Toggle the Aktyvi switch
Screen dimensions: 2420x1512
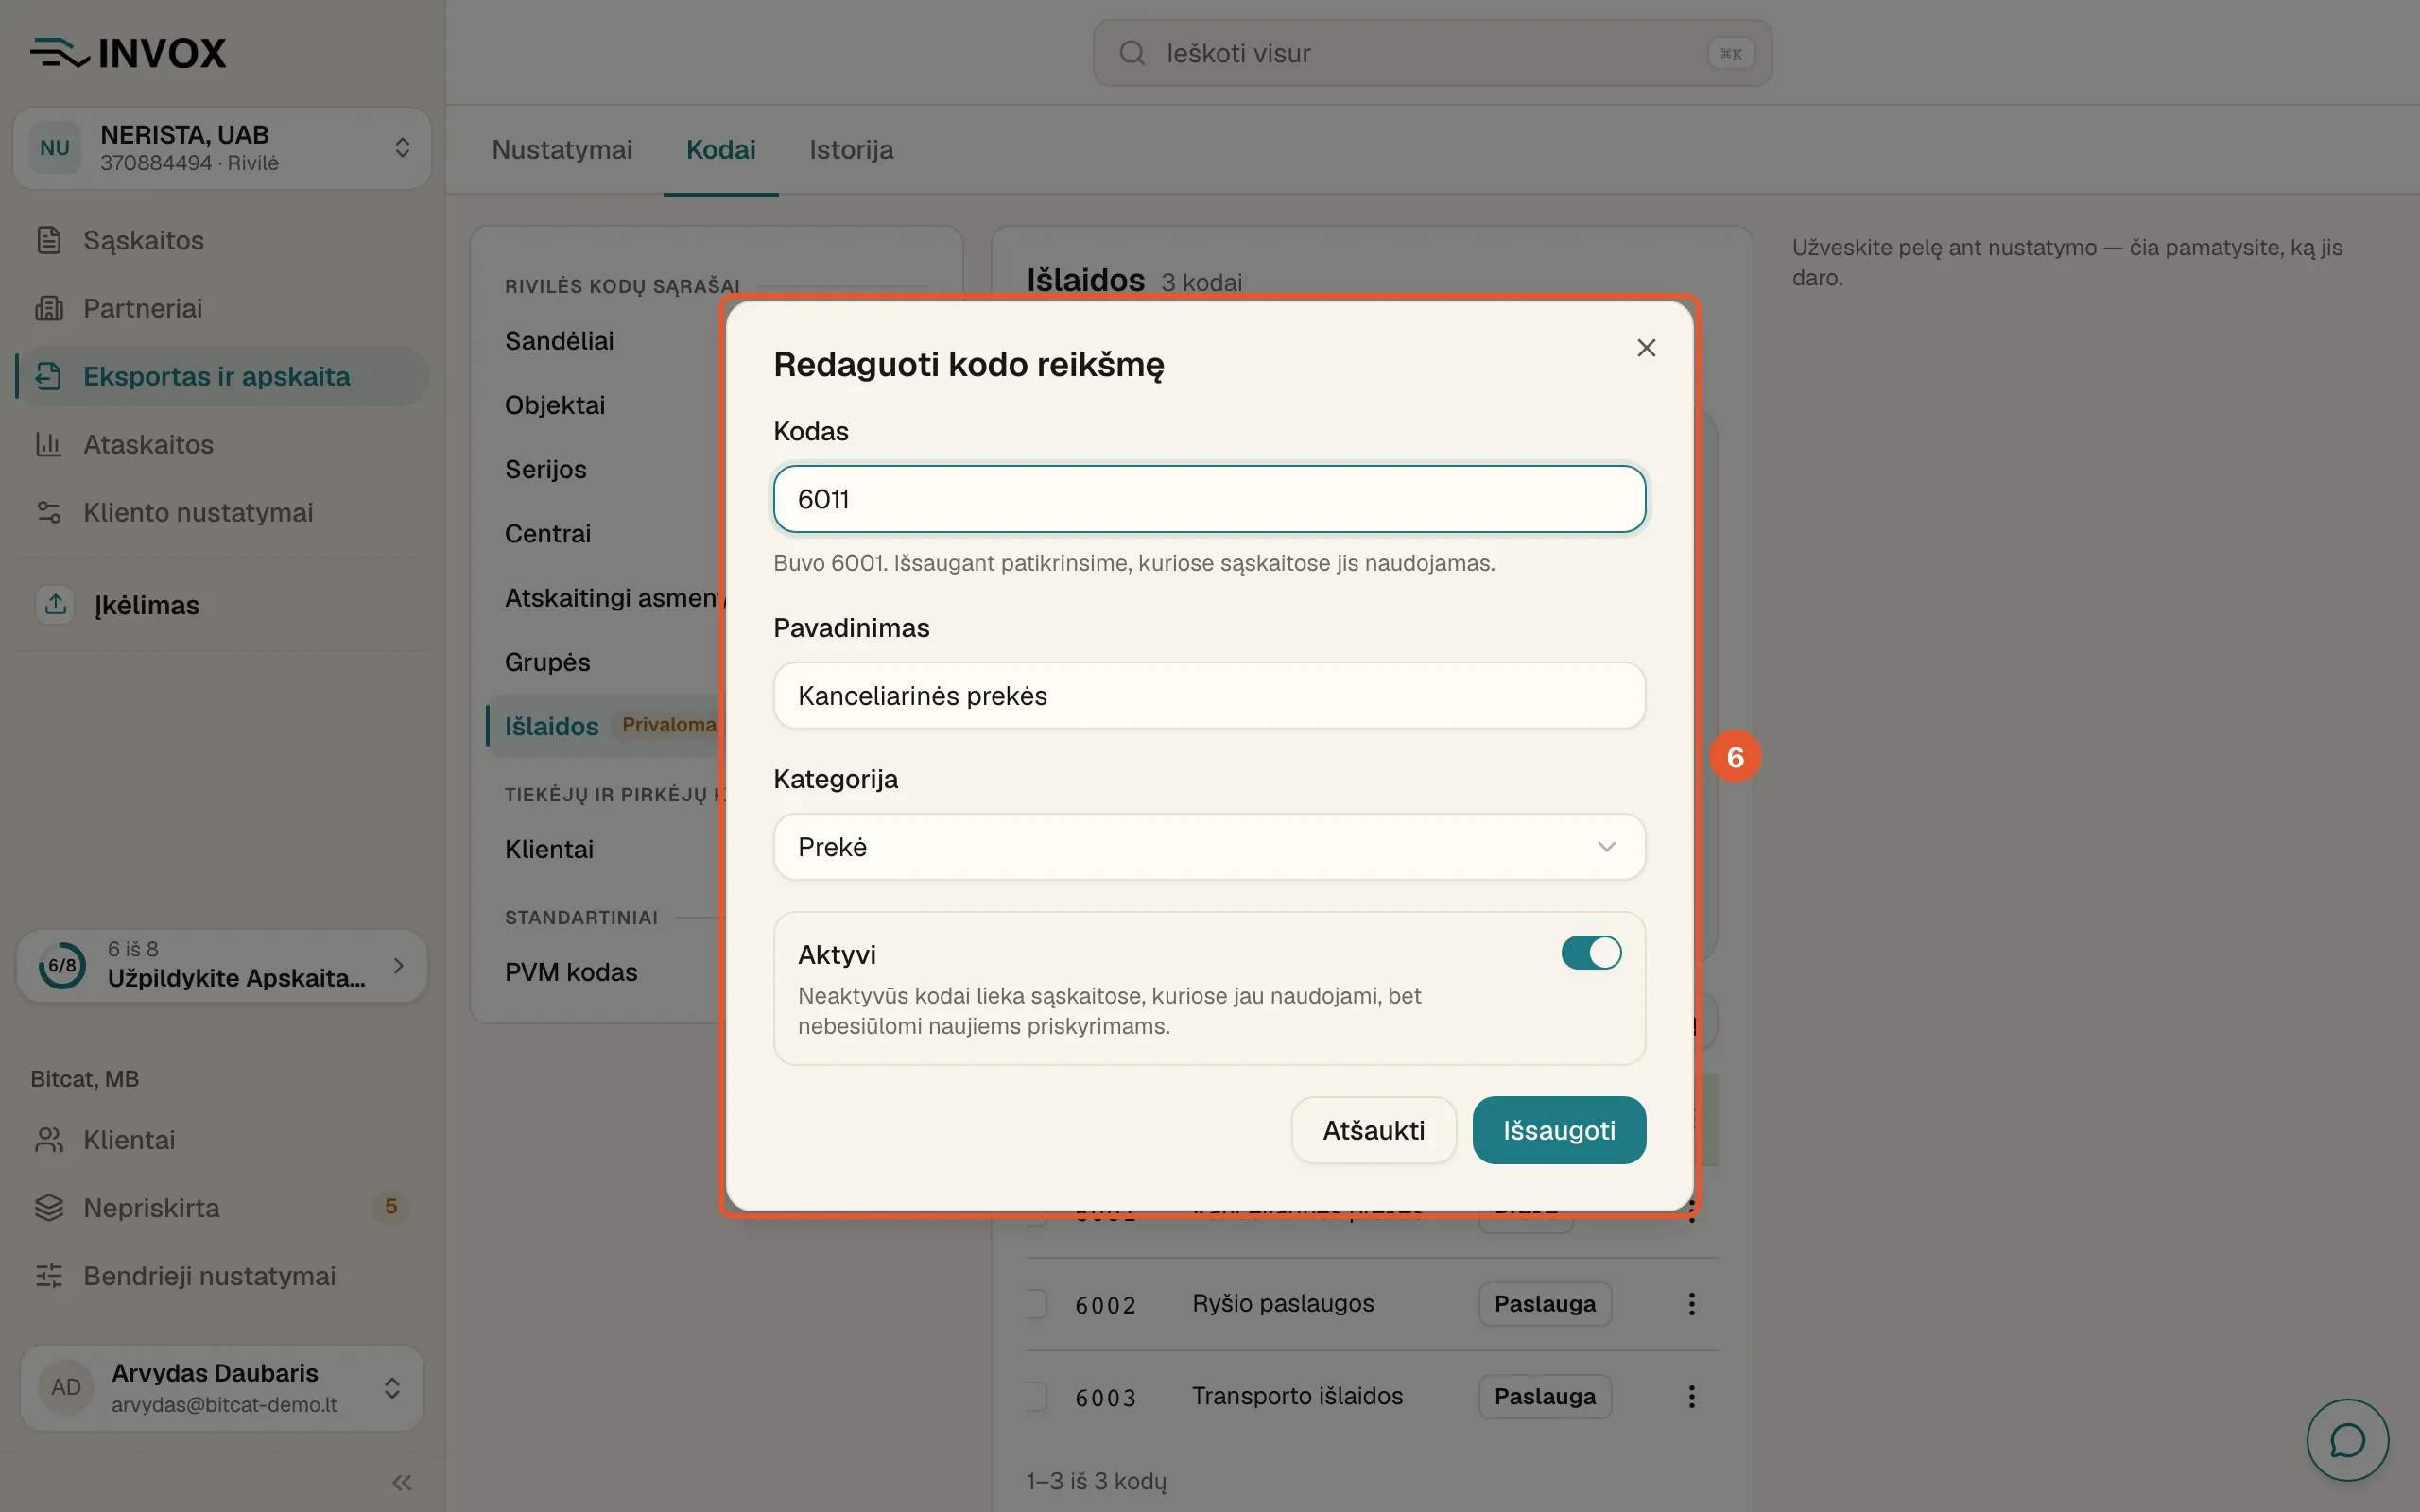(1591, 953)
